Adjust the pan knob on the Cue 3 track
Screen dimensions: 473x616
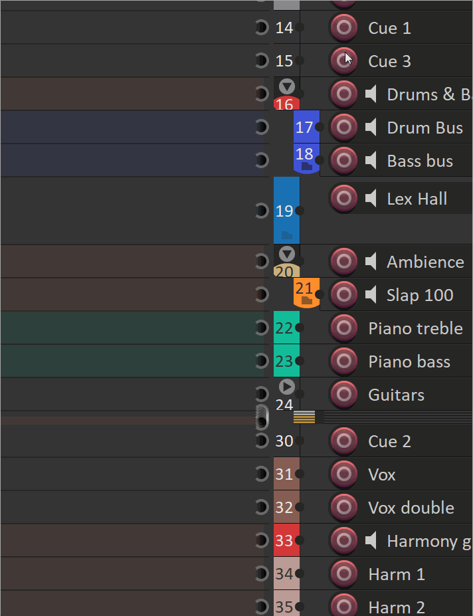tap(262, 60)
